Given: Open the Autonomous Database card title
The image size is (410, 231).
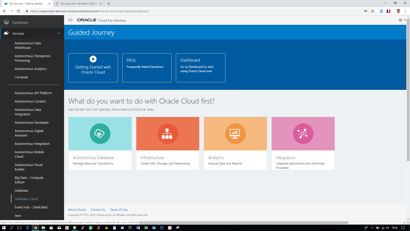Looking at the screenshot, I should [93, 158].
